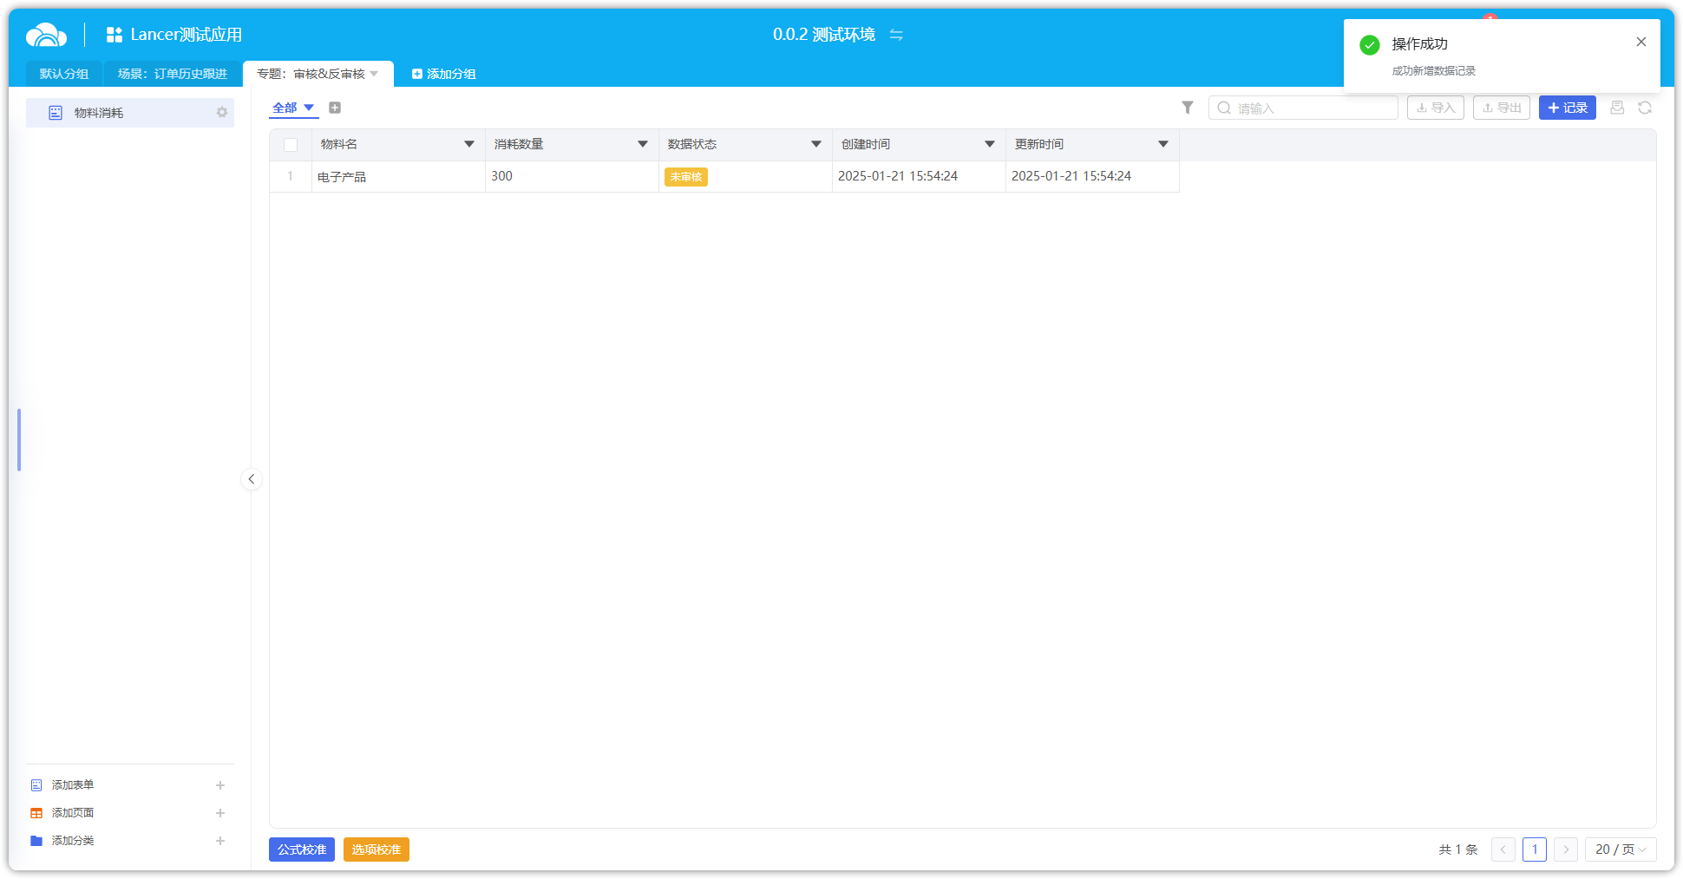The height and width of the screenshot is (879, 1683).
Task: Go to previous page arrow
Action: pyautogui.click(x=1503, y=849)
